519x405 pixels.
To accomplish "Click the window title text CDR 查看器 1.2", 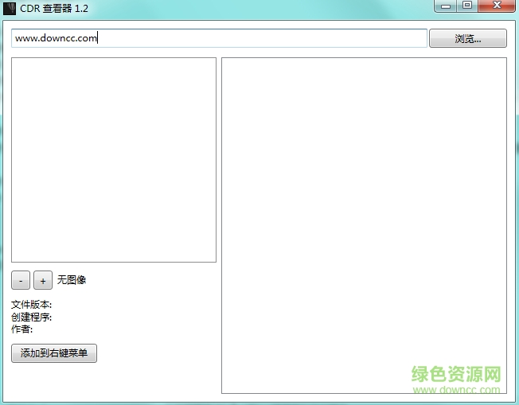I will 54,8.
